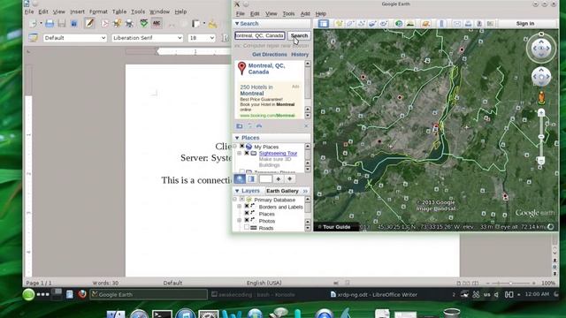Open the ruler measuring tool

click(x=441, y=24)
